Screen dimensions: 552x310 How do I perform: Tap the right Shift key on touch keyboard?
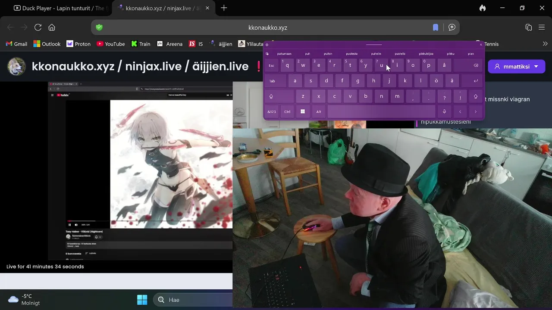tap(476, 96)
